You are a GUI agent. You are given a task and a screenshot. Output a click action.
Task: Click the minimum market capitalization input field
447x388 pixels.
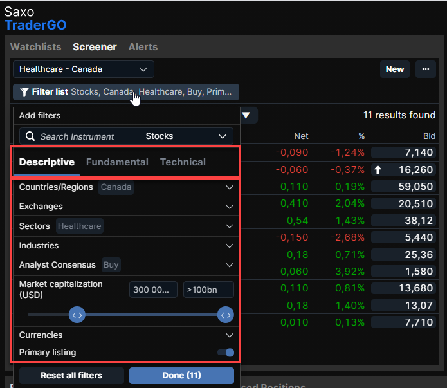click(153, 290)
